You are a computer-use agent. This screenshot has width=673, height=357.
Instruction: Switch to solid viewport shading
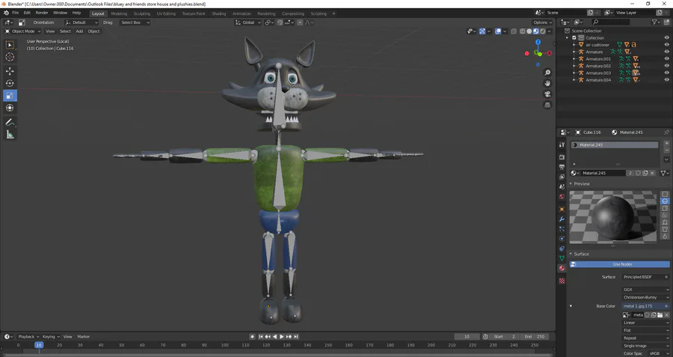pyautogui.click(x=529, y=31)
